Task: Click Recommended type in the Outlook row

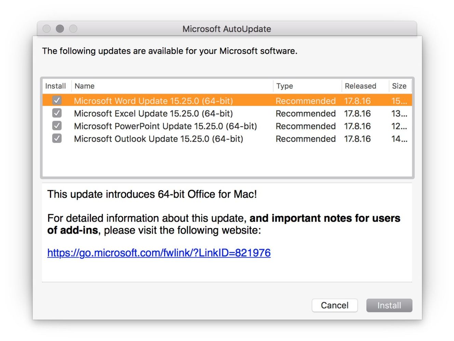Action: pyautogui.click(x=306, y=139)
